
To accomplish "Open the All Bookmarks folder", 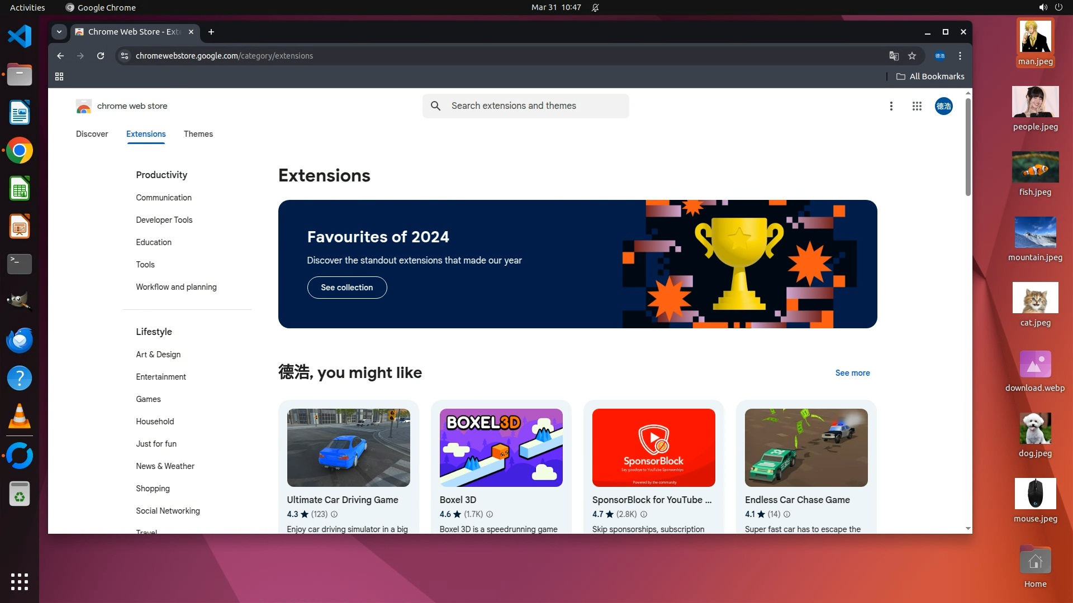I will click(x=930, y=76).
